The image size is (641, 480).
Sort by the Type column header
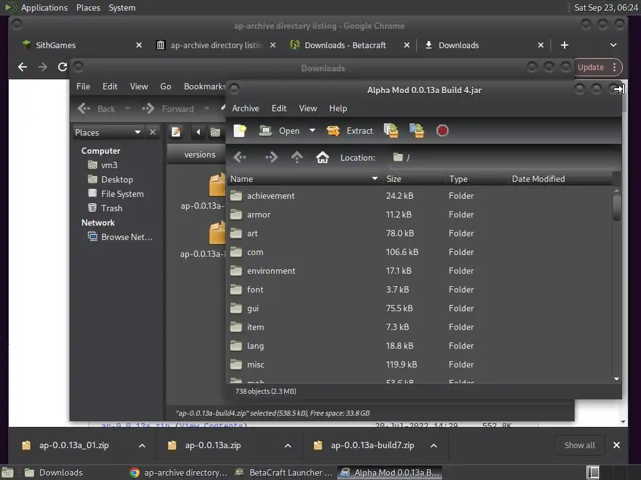[x=476, y=179]
